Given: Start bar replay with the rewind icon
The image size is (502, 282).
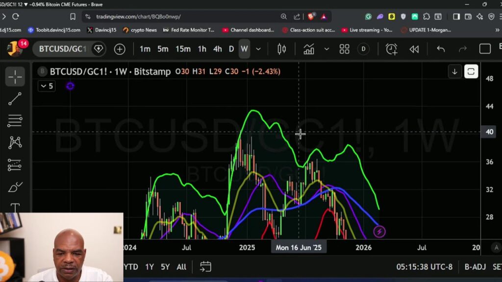Looking at the screenshot, I should click(x=414, y=49).
